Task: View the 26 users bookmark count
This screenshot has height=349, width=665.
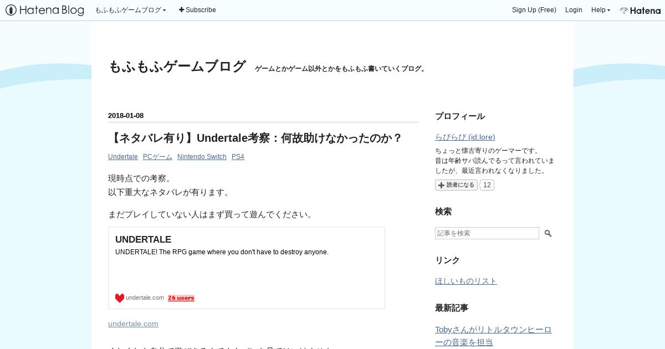Action: pyautogui.click(x=181, y=298)
